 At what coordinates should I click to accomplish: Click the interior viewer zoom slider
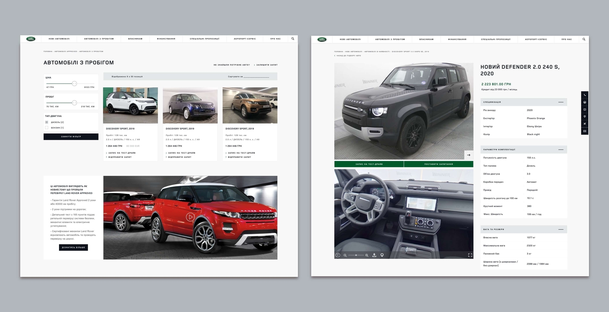pos(356,255)
